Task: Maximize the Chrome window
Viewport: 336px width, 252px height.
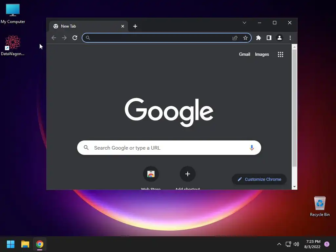Action: click(275, 23)
